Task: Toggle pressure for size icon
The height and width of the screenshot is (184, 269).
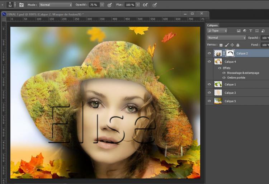Action: coord(155,5)
